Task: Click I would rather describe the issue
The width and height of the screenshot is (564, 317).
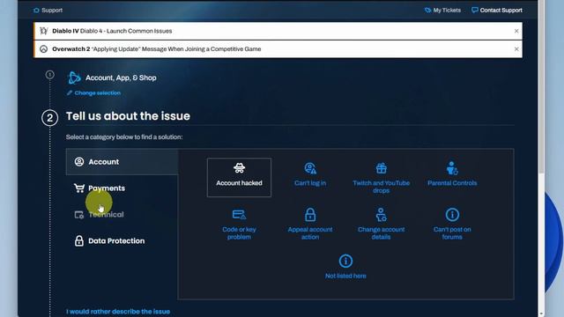Action: pos(118,312)
